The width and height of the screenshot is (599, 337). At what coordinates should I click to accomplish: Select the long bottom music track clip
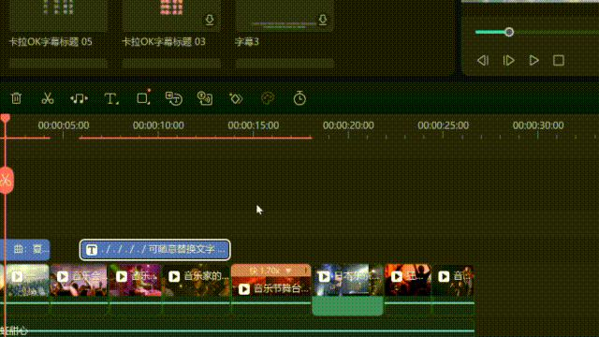[237, 329]
